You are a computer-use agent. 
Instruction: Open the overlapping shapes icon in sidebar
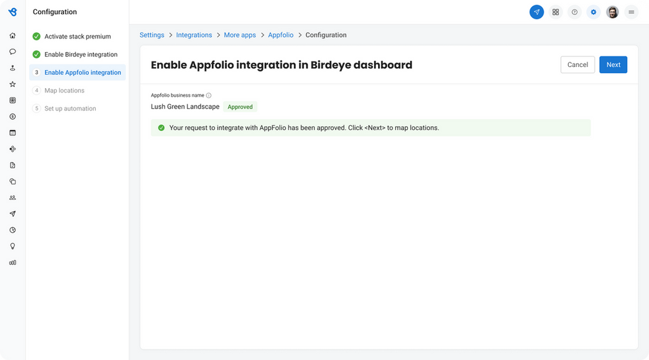pyautogui.click(x=12, y=181)
